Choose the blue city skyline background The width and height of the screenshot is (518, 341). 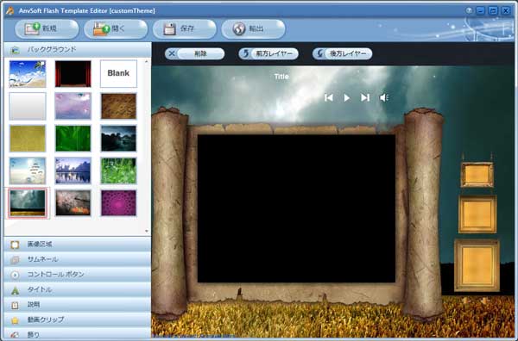73,170
